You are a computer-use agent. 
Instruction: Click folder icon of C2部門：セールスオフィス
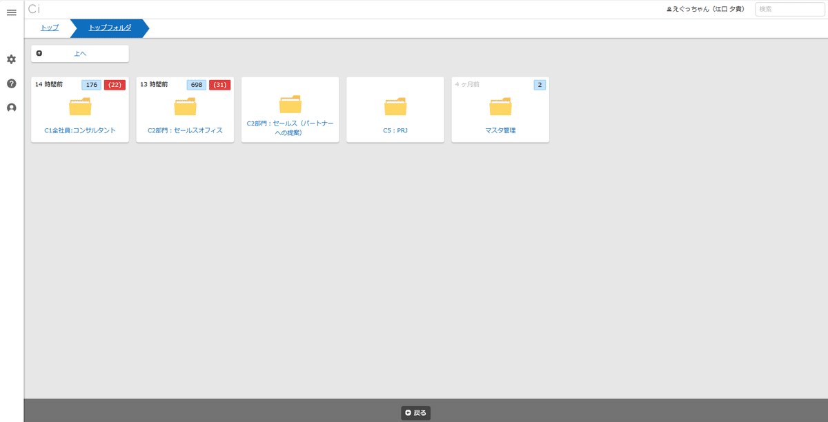point(185,105)
